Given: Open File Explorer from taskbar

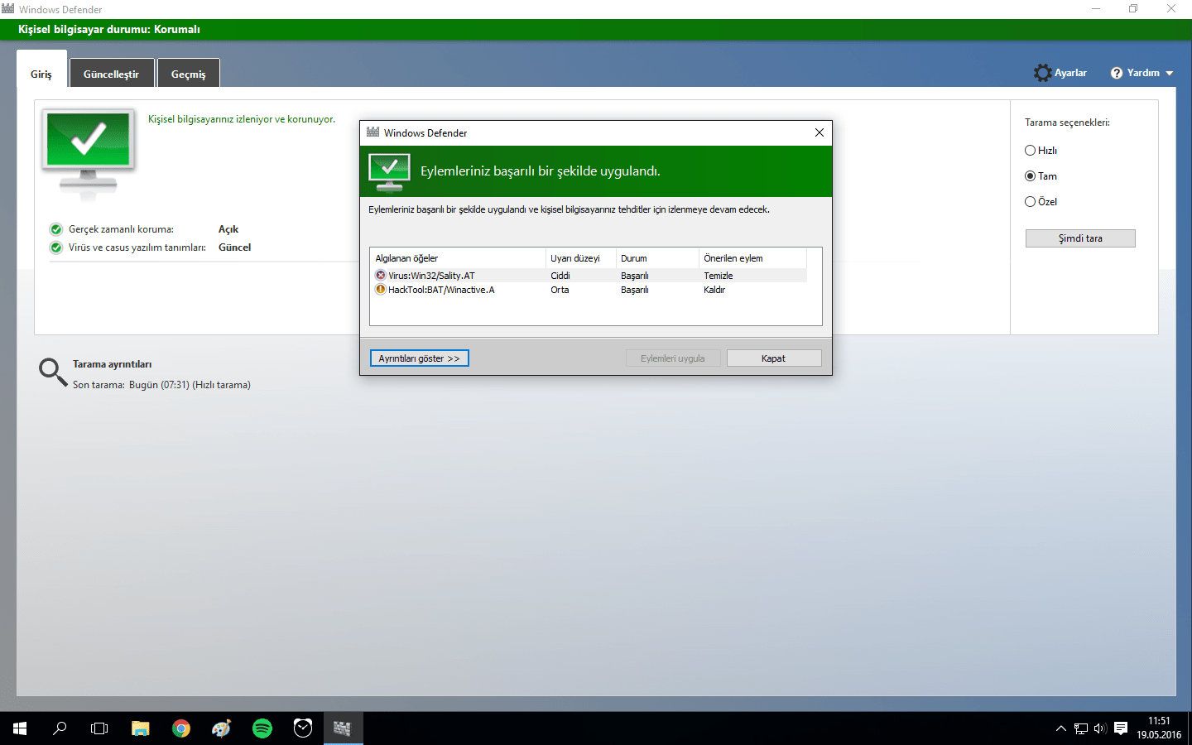Looking at the screenshot, I should tap(140, 728).
